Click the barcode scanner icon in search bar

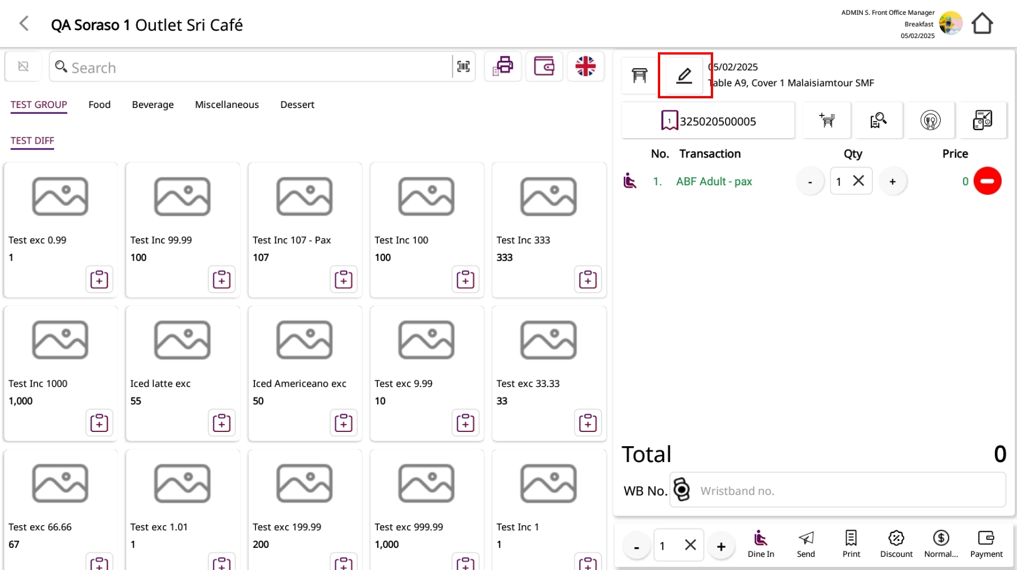[463, 67]
